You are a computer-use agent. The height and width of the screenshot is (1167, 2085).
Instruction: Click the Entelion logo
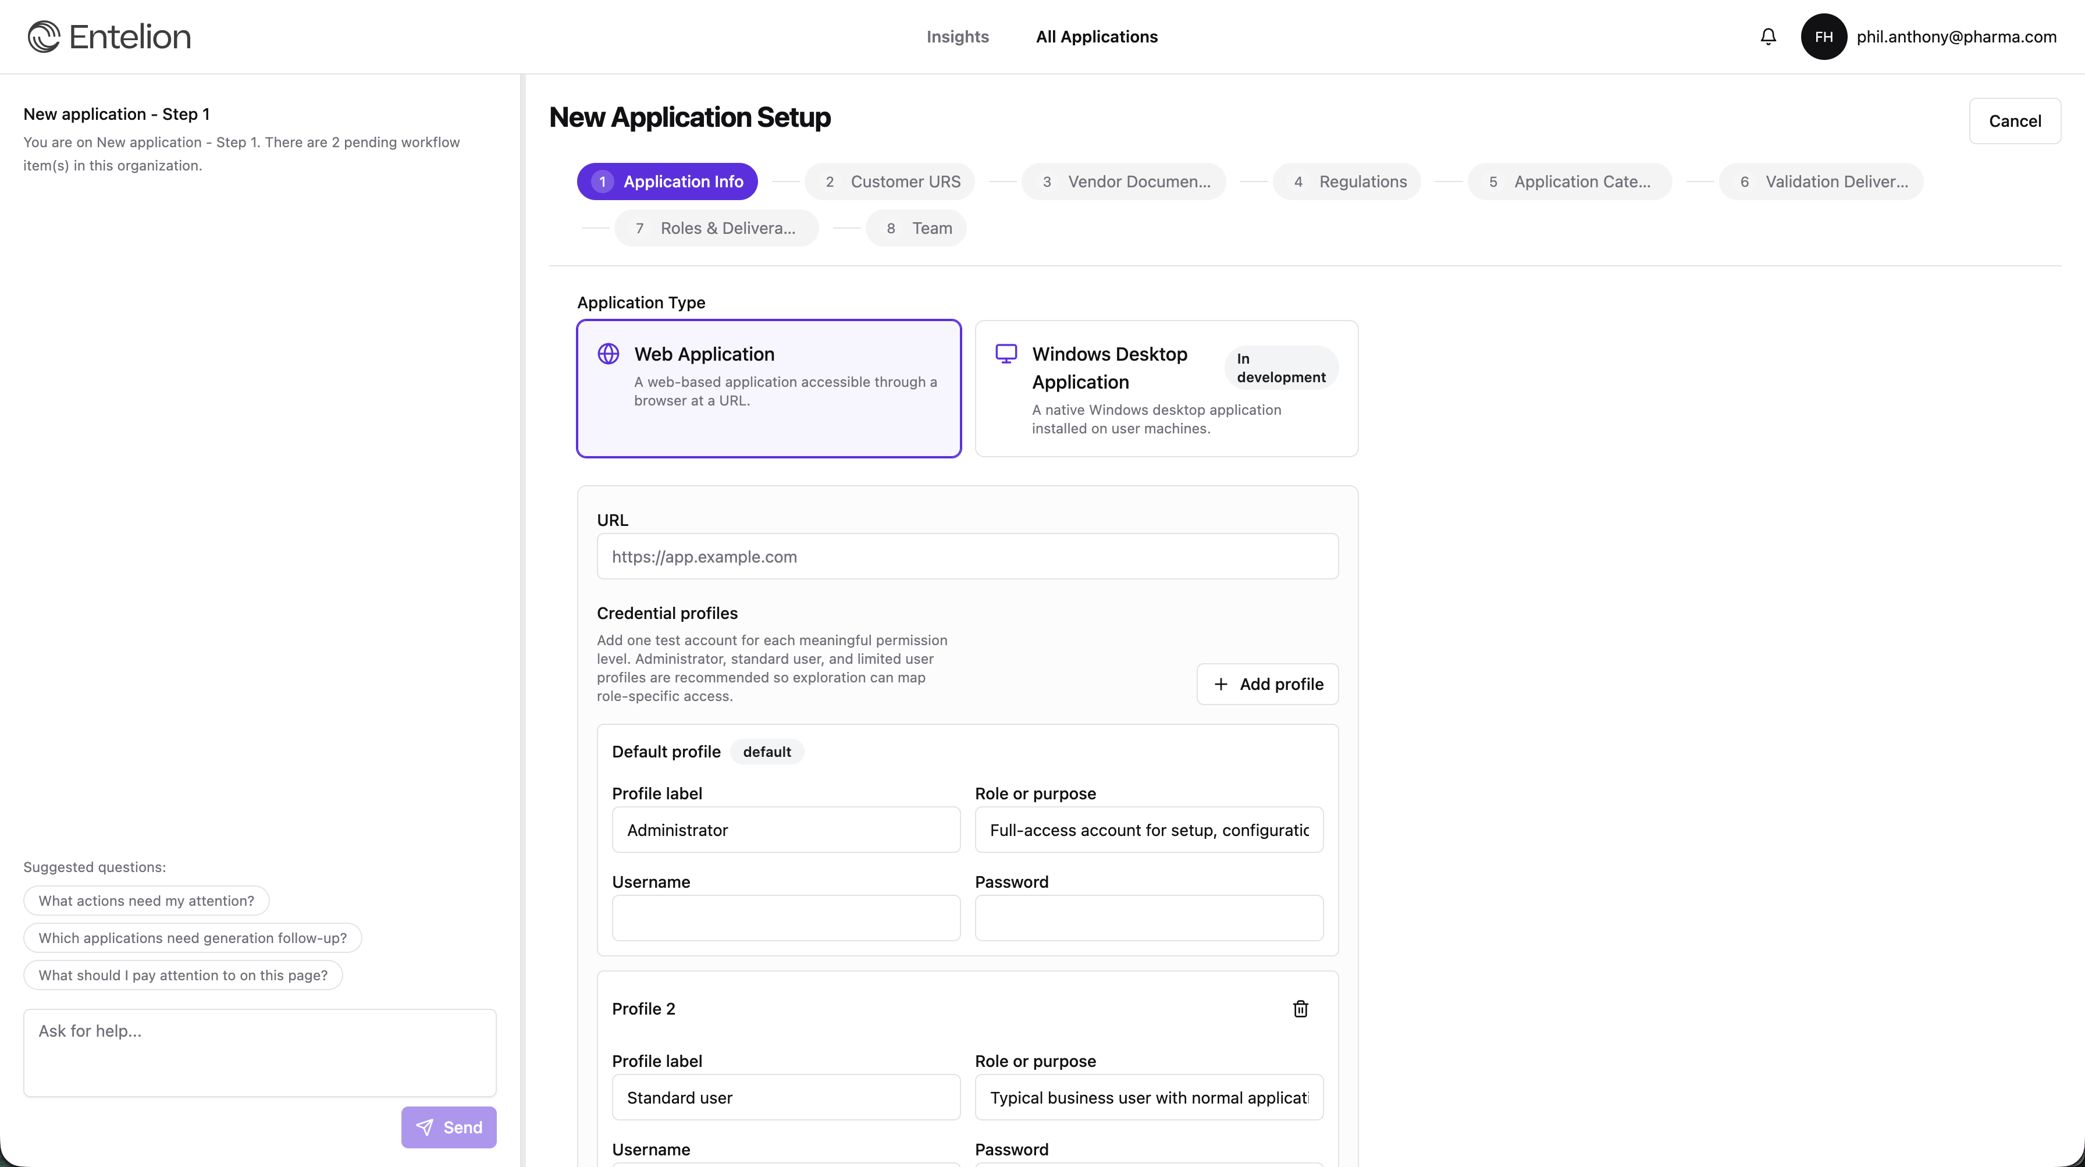[109, 37]
